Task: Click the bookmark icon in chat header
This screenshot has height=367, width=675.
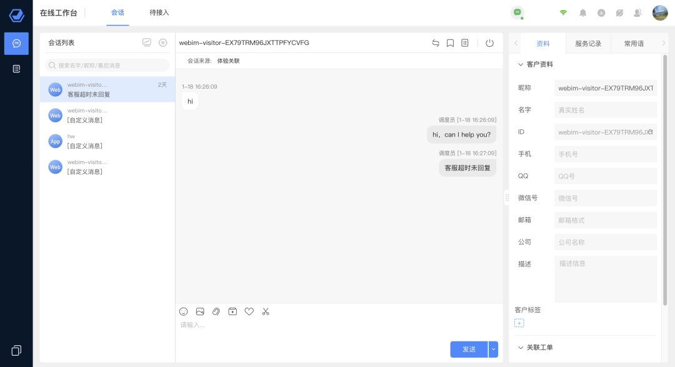Action: (x=450, y=43)
